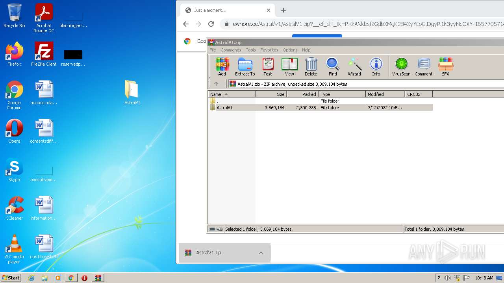Sort by Type column header
Viewport: 504px width, 283px height.
coord(342,94)
